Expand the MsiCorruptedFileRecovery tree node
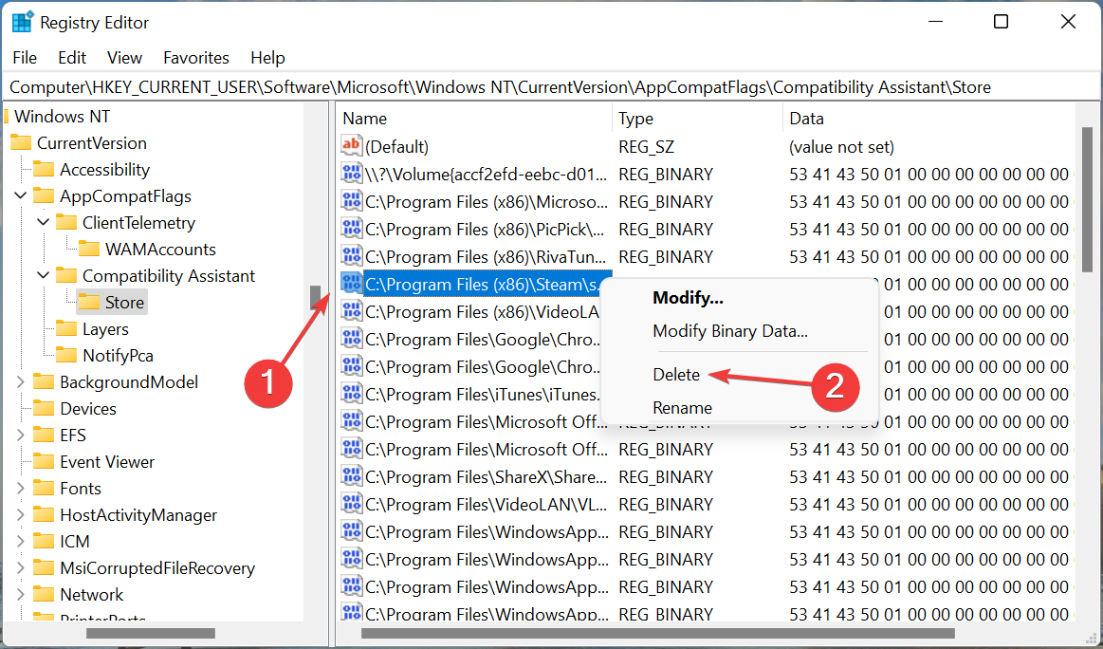This screenshot has width=1103, height=649. (21, 568)
